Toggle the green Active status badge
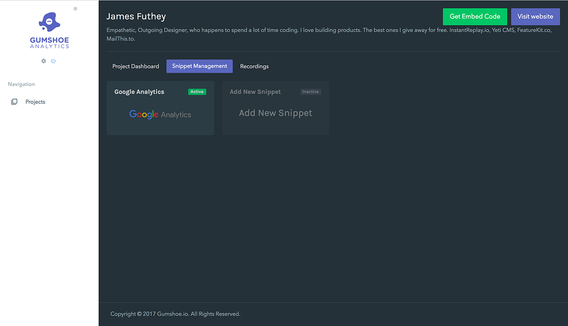 pyautogui.click(x=197, y=92)
